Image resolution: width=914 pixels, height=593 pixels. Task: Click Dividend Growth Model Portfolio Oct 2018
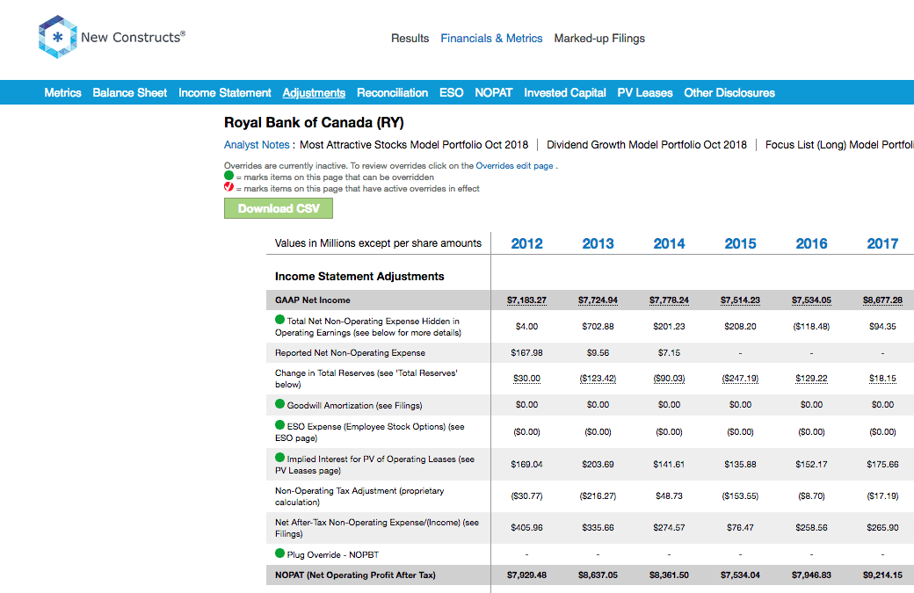click(x=647, y=145)
